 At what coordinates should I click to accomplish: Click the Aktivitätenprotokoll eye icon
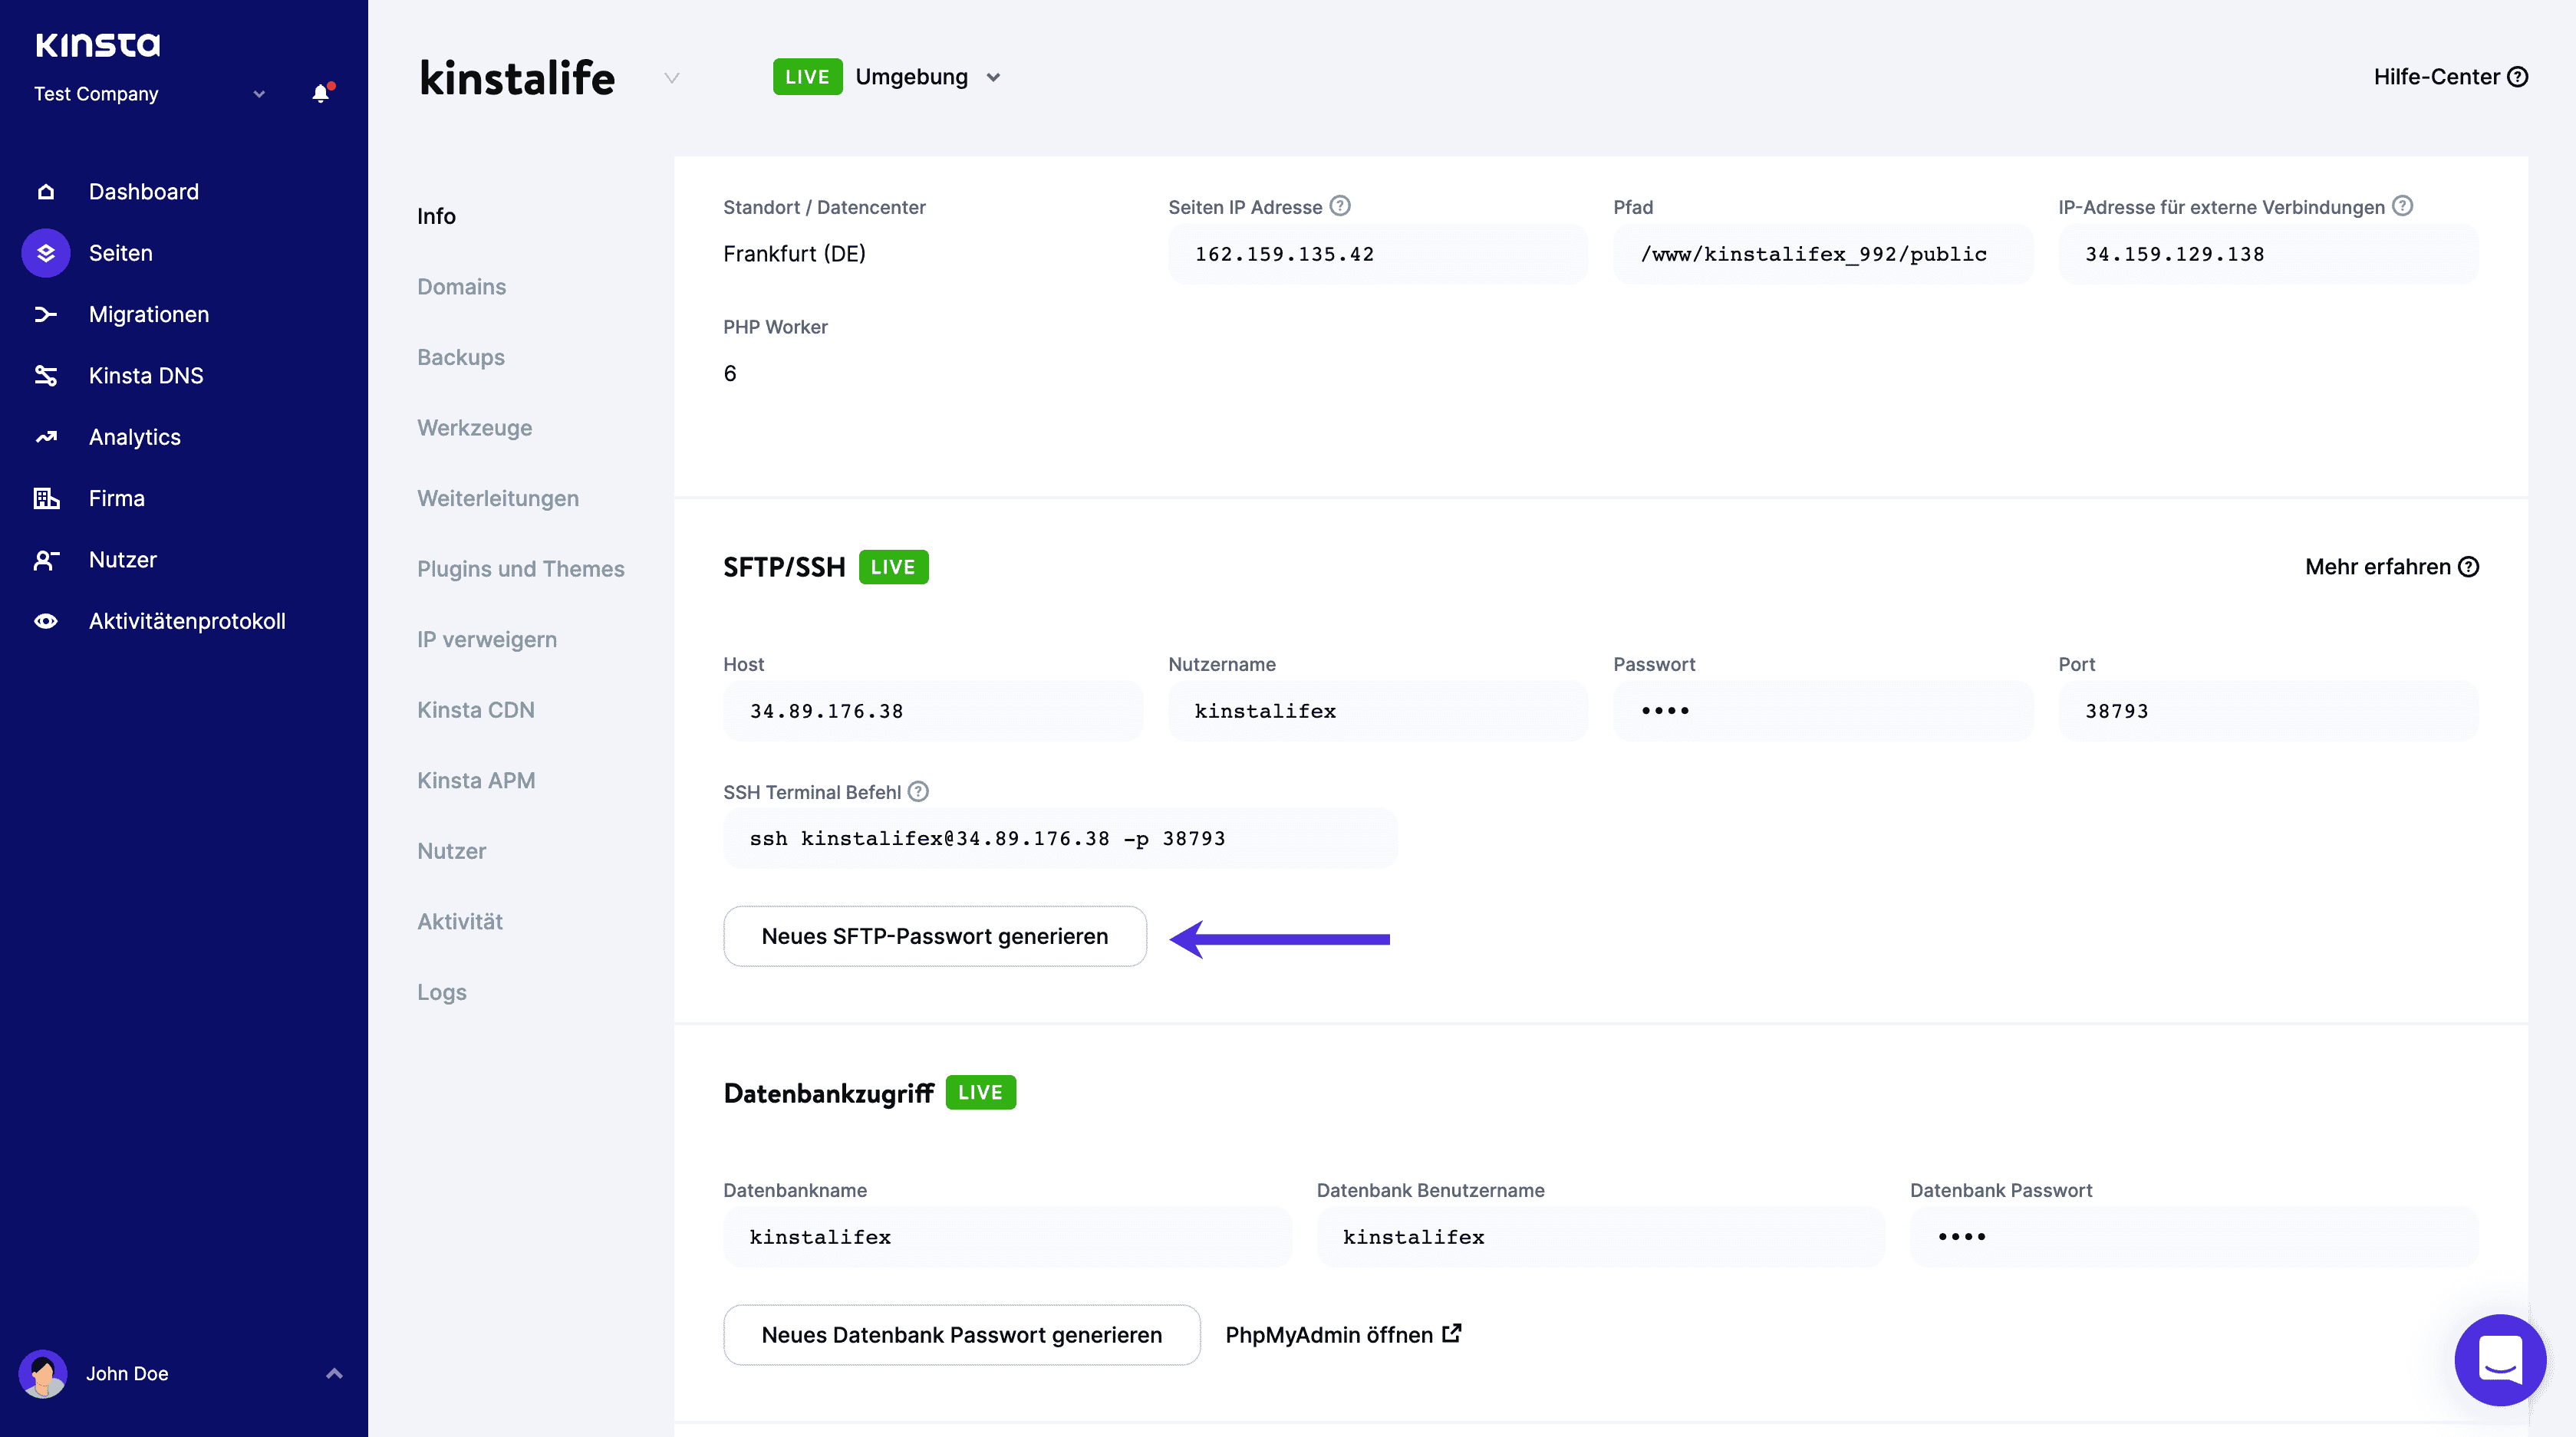(x=46, y=620)
